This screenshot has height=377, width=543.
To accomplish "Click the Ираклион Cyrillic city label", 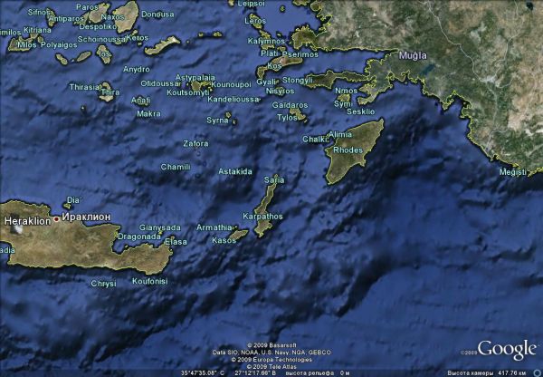I will tap(86, 218).
